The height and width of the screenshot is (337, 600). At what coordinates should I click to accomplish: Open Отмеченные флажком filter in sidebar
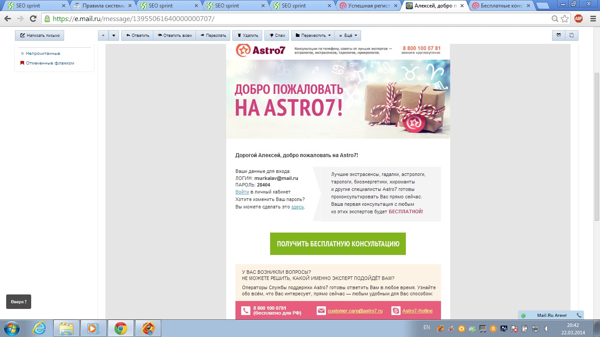coord(50,63)
